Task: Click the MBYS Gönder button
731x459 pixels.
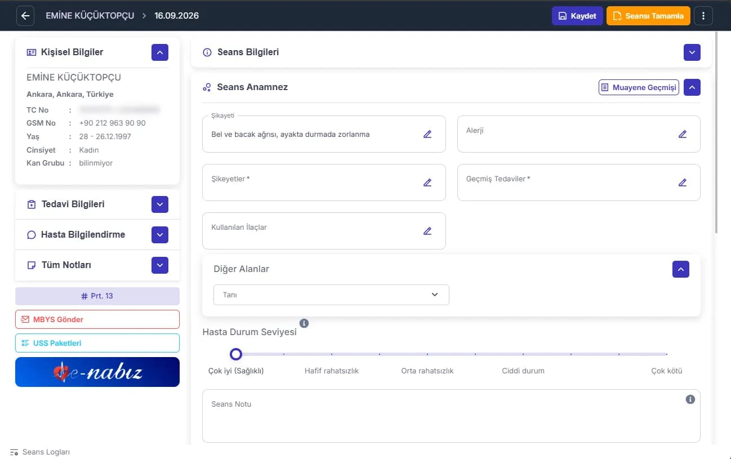Action: click(97, 319)
